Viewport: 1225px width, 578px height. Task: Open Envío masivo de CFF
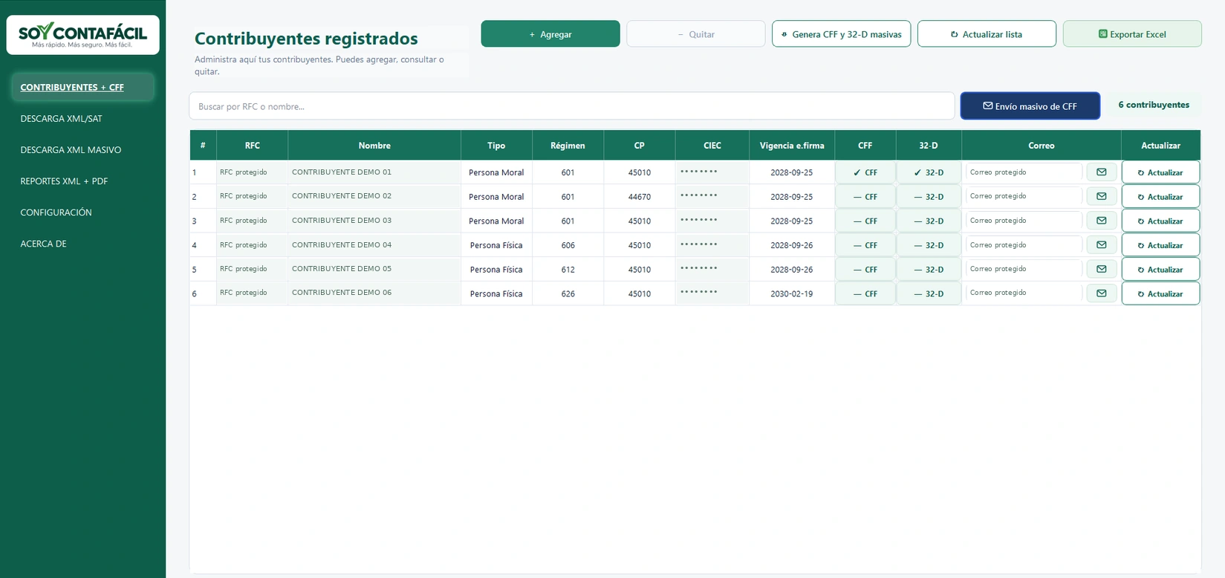(1030, 106)
